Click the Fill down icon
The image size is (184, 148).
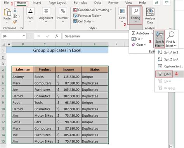click(x=134, y=39)
